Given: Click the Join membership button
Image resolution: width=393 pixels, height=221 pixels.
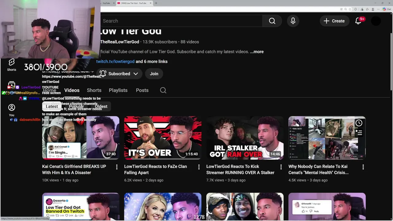Looking at the screenshot, I should point(154,74).
